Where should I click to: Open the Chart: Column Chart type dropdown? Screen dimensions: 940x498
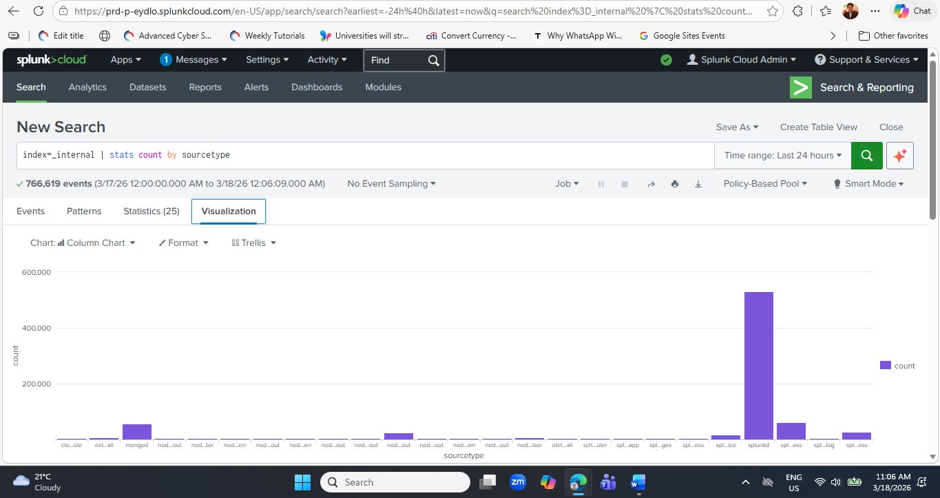tap(83, 243)
